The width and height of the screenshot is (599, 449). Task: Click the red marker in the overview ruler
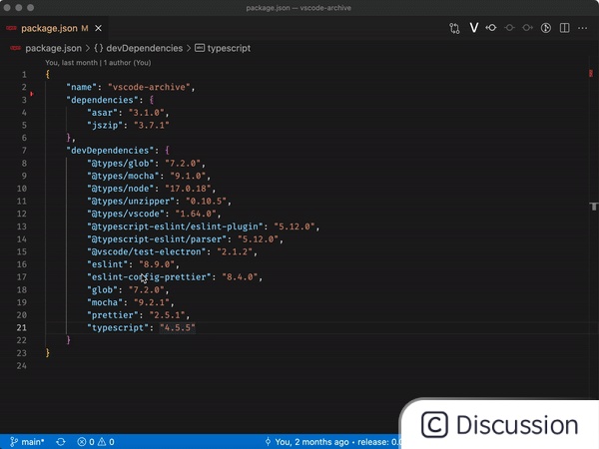[591, 73]
